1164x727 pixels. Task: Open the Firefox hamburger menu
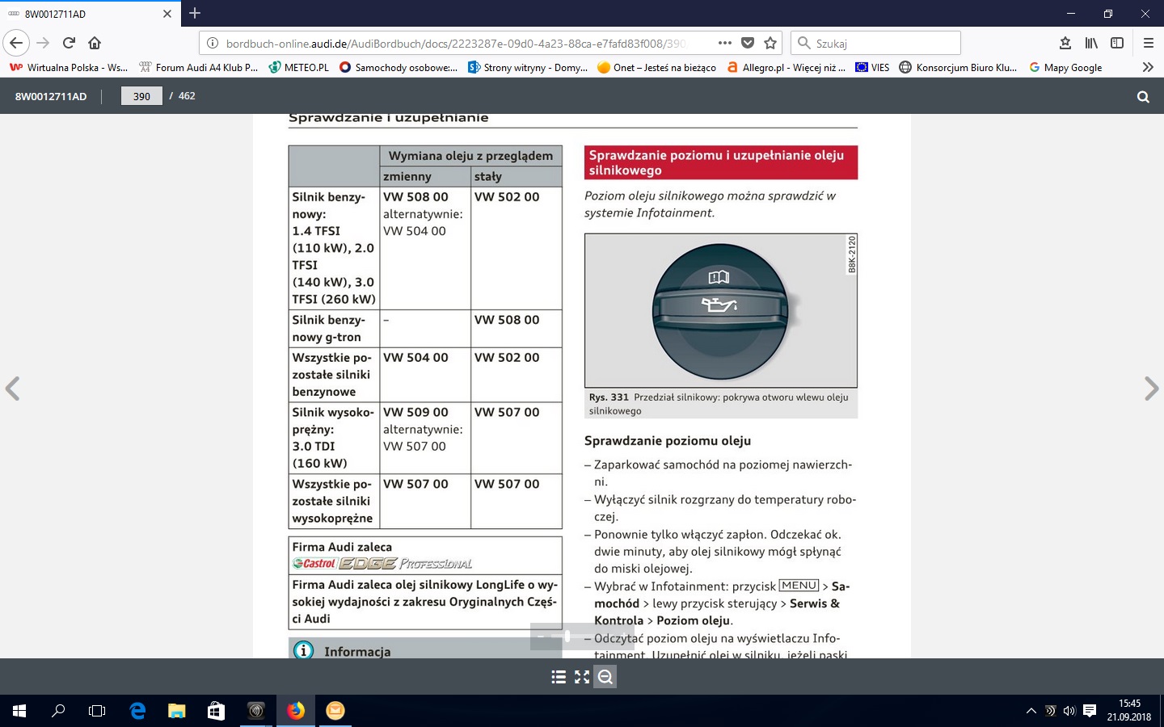coord(1148,43)
